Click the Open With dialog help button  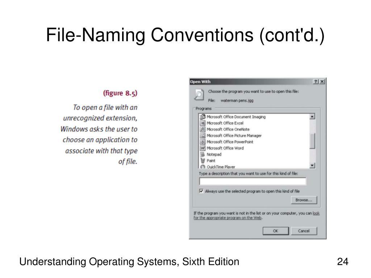pos(316,81)
